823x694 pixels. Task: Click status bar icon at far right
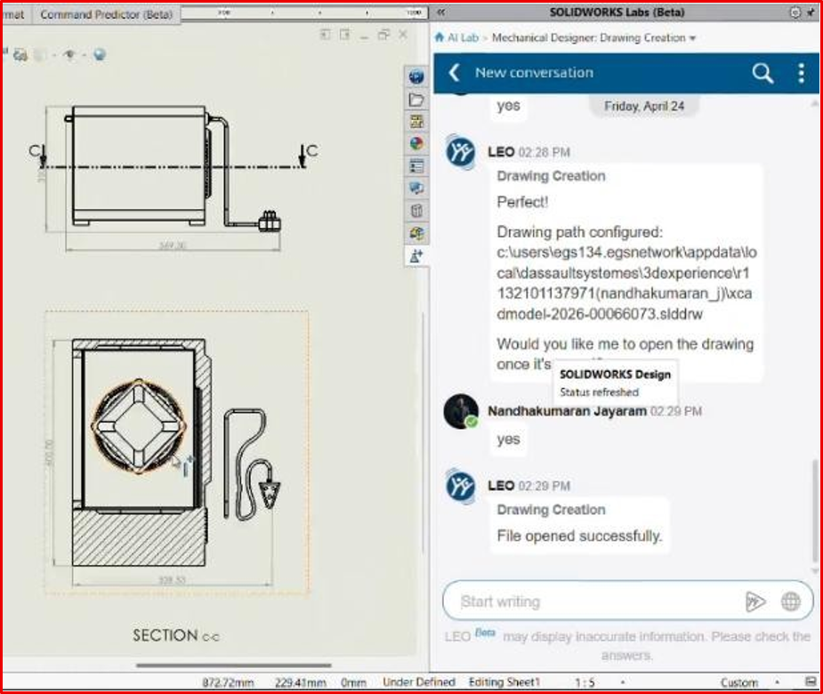(x=811, y=682)
